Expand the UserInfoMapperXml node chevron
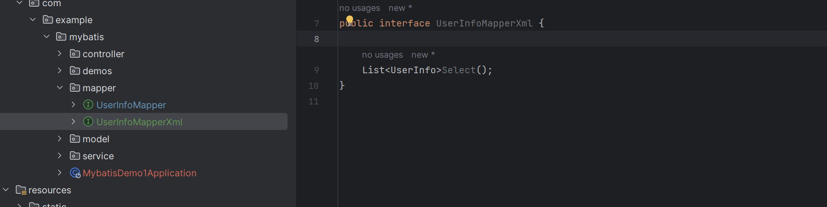This screenshot has width=827, height=207. tap(74, 122)
